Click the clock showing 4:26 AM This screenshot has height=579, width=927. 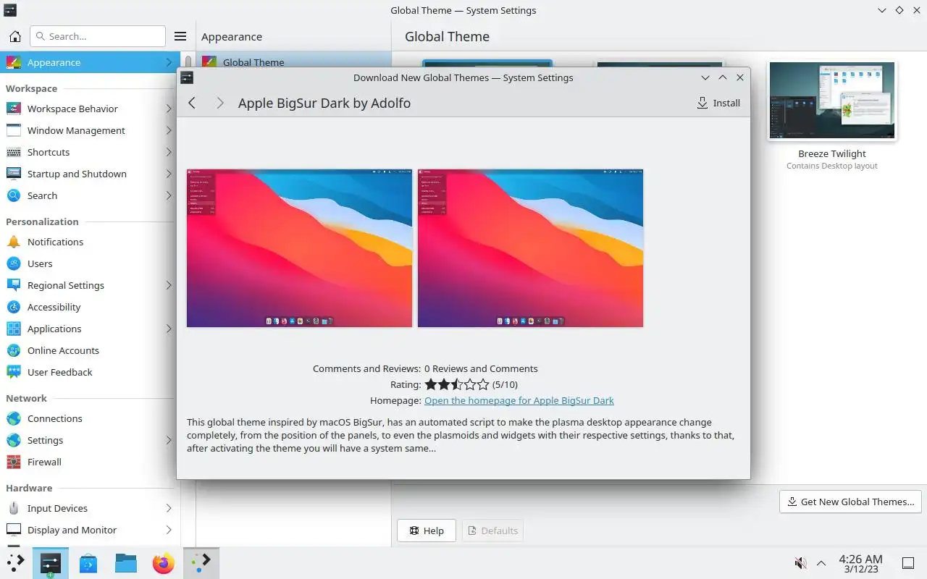coord(860,563)
